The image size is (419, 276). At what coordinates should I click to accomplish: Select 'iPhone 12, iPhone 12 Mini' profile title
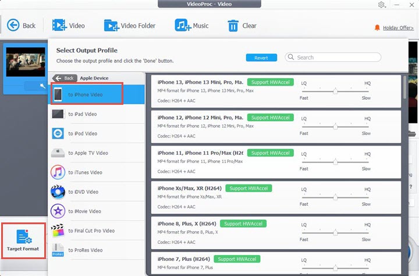200,118
